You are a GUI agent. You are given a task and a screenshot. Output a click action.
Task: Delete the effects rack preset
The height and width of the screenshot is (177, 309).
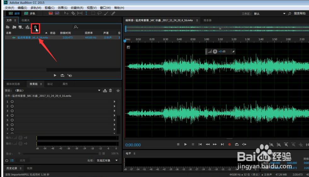tap(110, 90)
